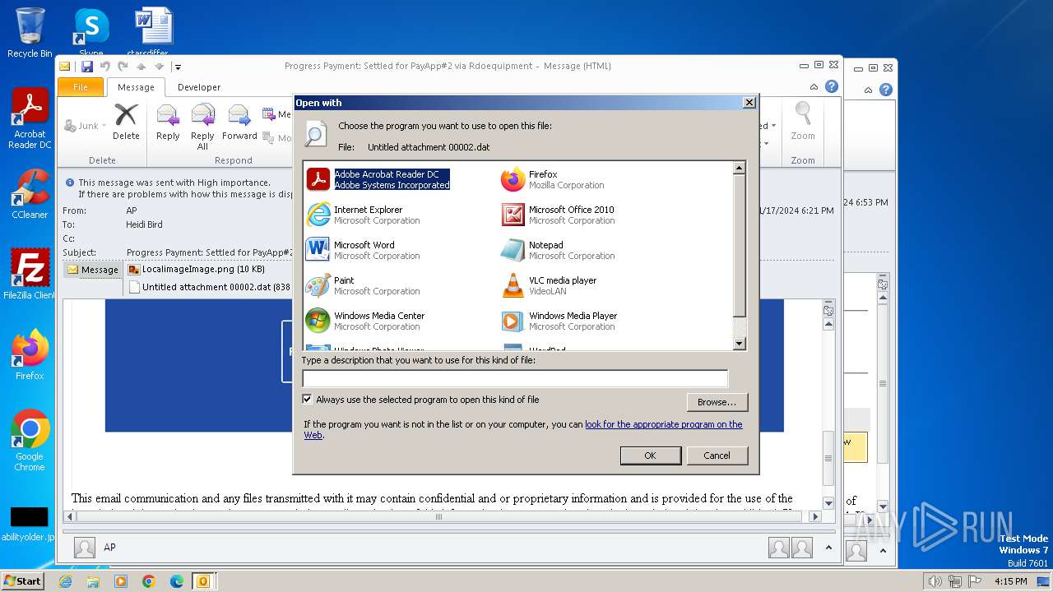This screenshot has height=592, width=1053.
Task: Open the quick access toolbar customize dropdown
Action: click(x=178, y=67)
